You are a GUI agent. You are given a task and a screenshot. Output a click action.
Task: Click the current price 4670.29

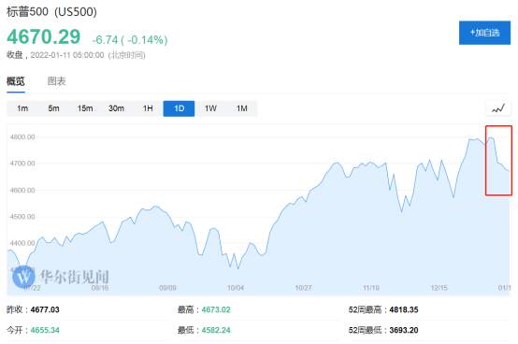click(44, 36)
